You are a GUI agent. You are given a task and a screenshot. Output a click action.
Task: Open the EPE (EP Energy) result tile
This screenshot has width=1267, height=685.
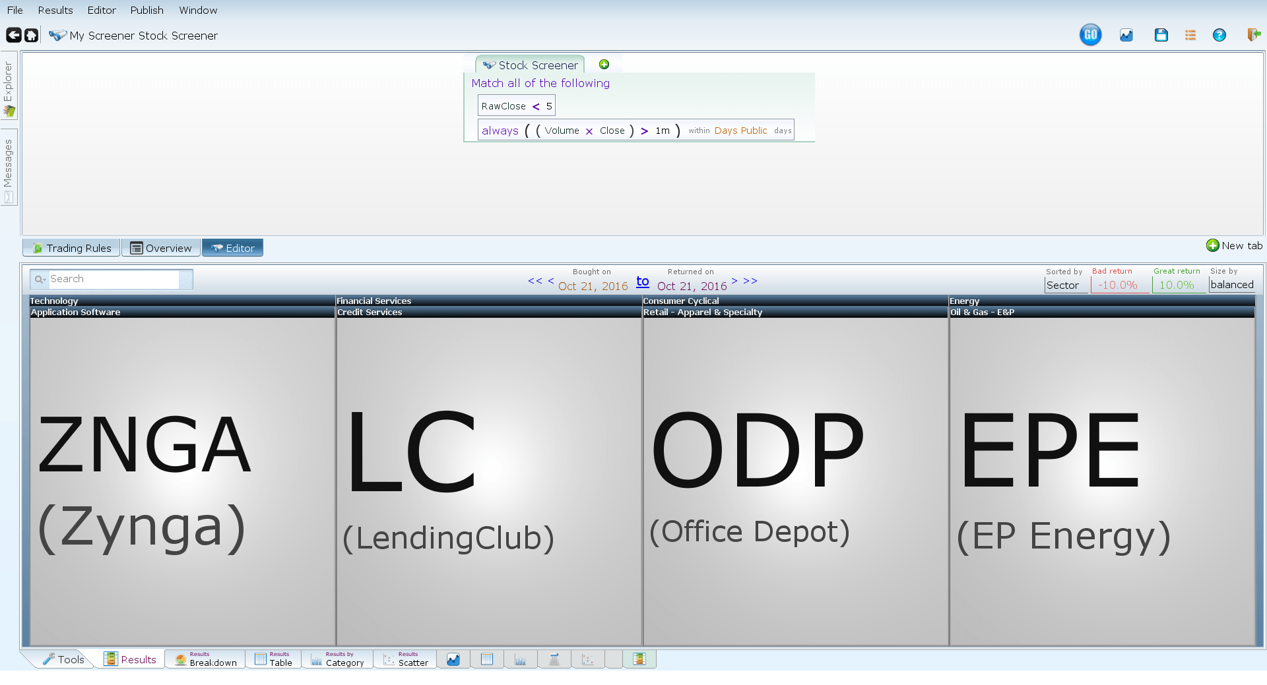tap(1102, 481)
